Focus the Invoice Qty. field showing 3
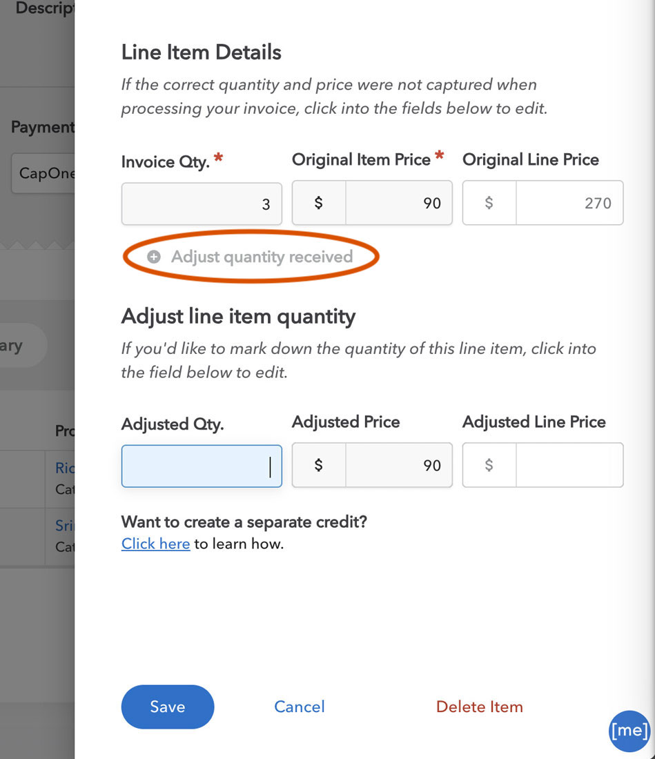Image resolution: width=655 pixels, height=759 pixels. 202,204
